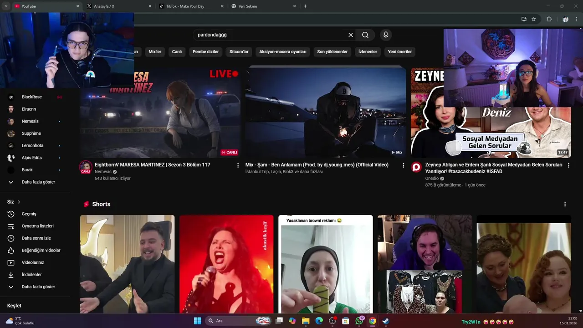The image size is (583, 328).
Task: Close the YouTube tab
Action: tap(77, 6)
